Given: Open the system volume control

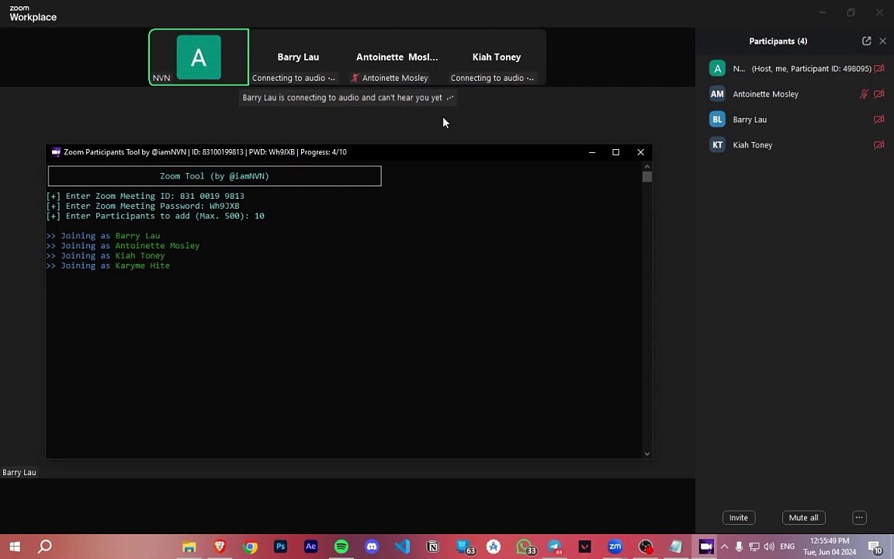Looking at the screenshot, I should tap(769, 547).
